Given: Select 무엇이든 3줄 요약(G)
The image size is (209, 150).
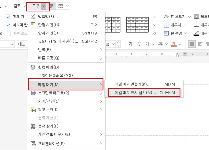Looking at the screenshot, I should [x=66, y=75].
